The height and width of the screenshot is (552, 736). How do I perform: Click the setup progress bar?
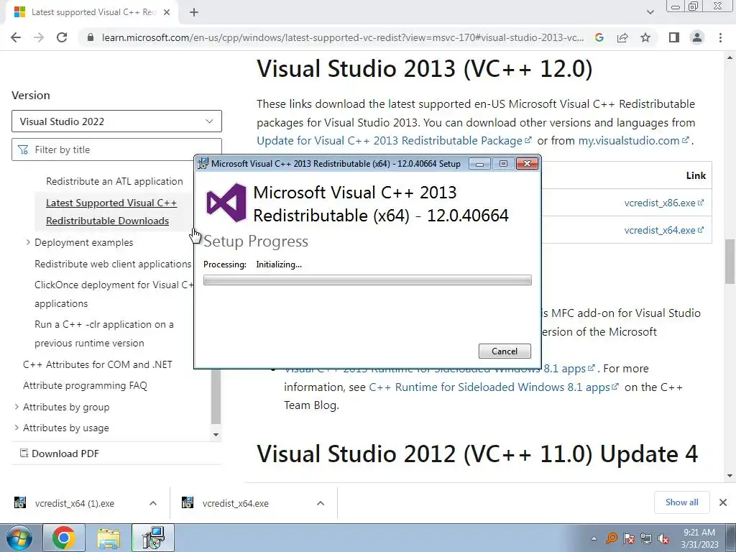(x=367, y=280)
